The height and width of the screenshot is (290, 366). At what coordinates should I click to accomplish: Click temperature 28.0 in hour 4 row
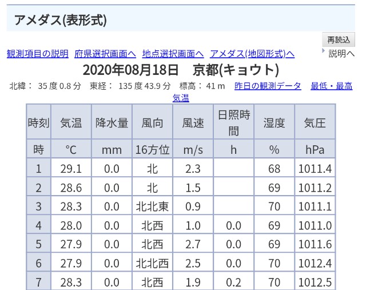(x=71, y=225)
